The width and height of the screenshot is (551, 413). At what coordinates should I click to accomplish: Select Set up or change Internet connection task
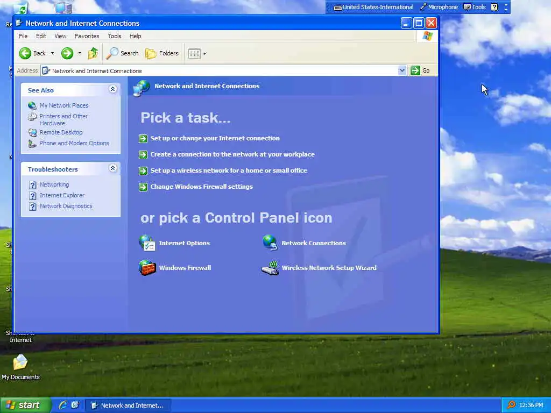[x=215, y=138]
